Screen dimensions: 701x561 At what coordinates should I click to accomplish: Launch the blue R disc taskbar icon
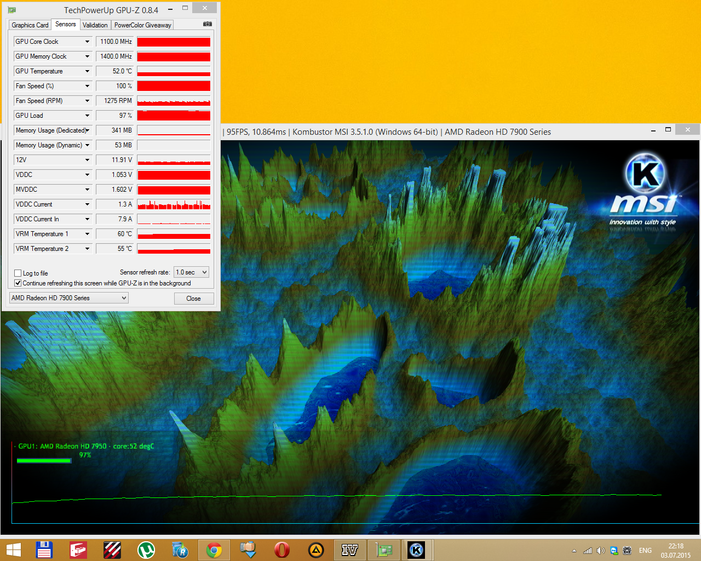click(180, 550)
